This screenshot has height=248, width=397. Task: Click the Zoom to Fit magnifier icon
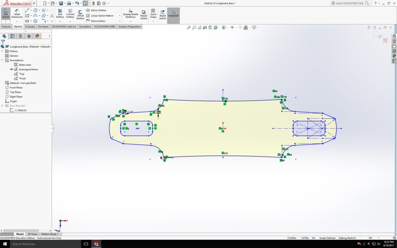pyautogui.click(x=189, y=28)
